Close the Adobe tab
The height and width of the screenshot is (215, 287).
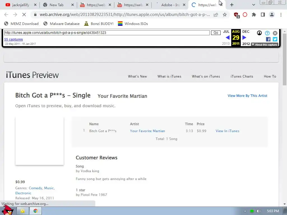tap(184, 5)
